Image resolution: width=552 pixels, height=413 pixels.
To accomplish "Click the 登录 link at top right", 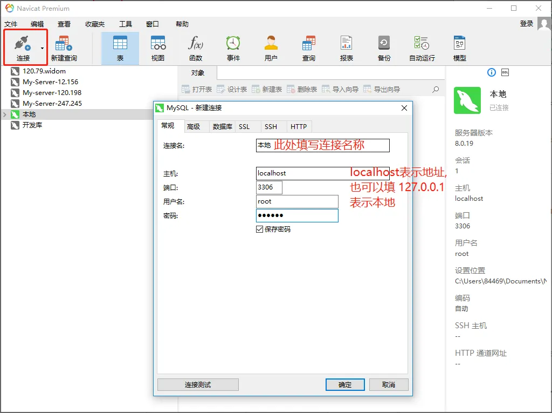I will tap(526, 24).
